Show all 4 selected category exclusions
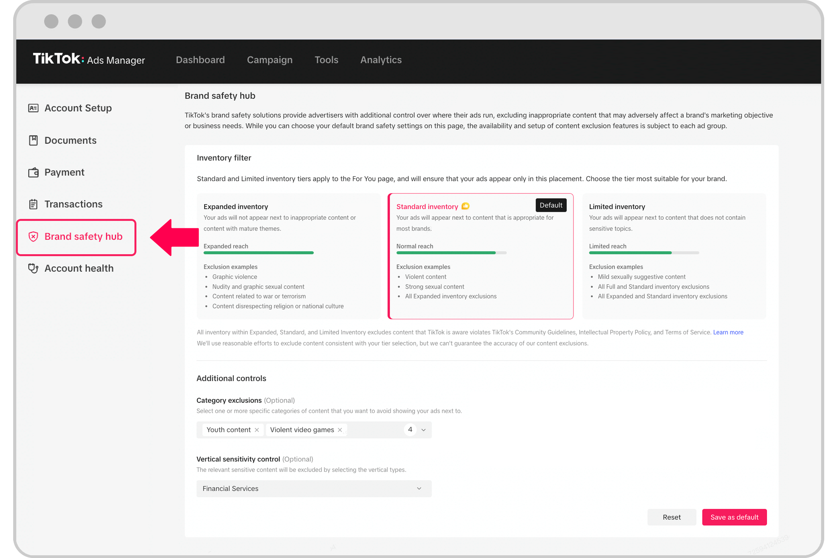Screen dimensions: 837x558 pyautogui.click(x=410, y=429)
